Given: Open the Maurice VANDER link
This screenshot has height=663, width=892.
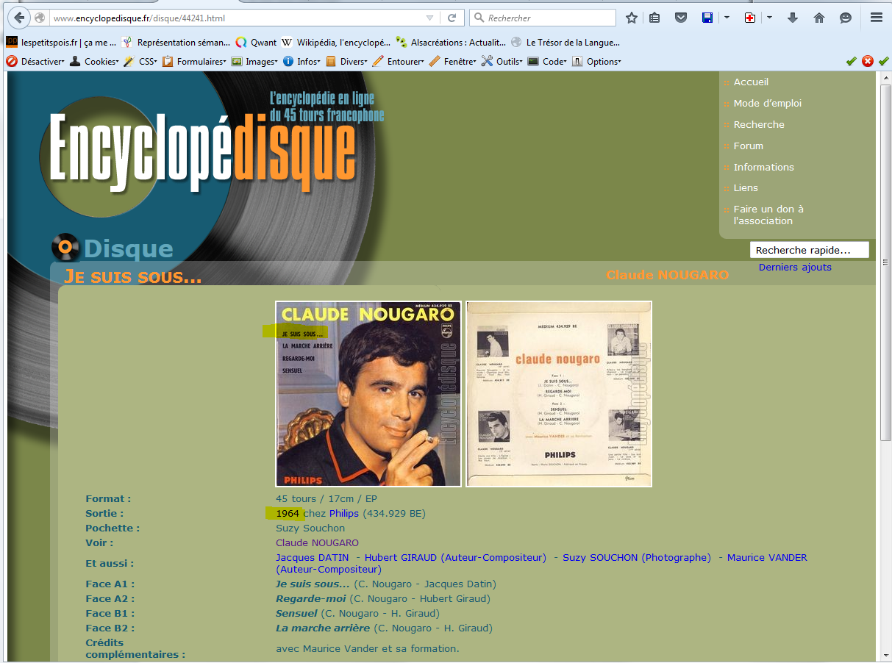Looking at the screenshot, I should click(767, 558).
